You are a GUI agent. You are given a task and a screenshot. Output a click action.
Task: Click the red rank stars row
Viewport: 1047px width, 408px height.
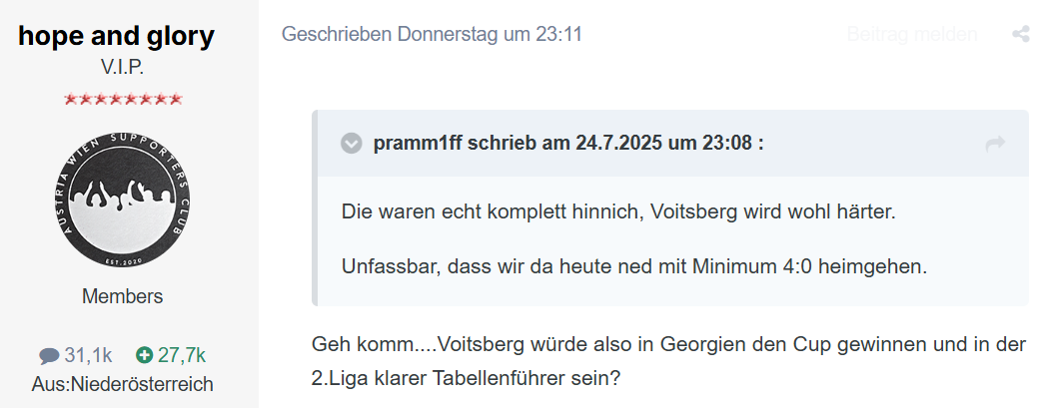123,100
